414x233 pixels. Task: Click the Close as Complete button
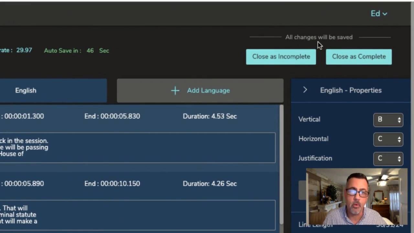(359, 57)
